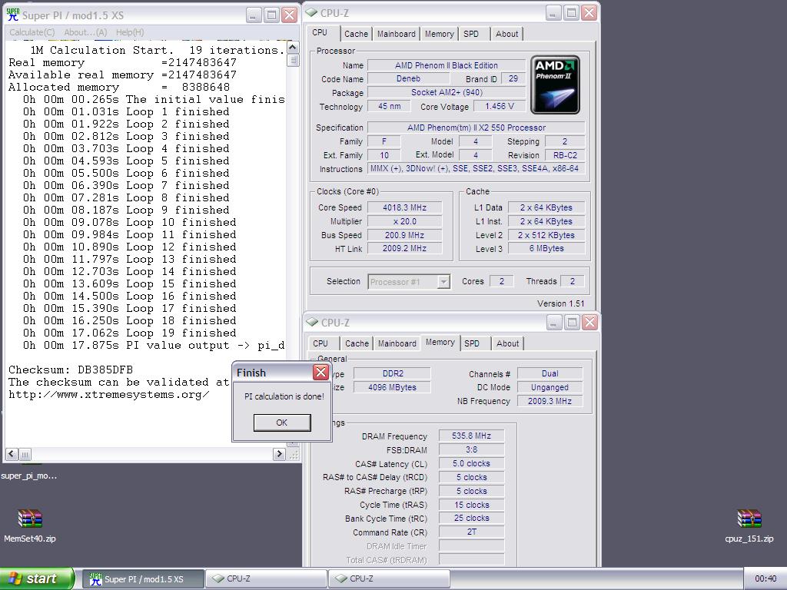This screenshot has height=590, width=787.
Task: Click OK in the Finish dialog
Action: pos(282,423)
